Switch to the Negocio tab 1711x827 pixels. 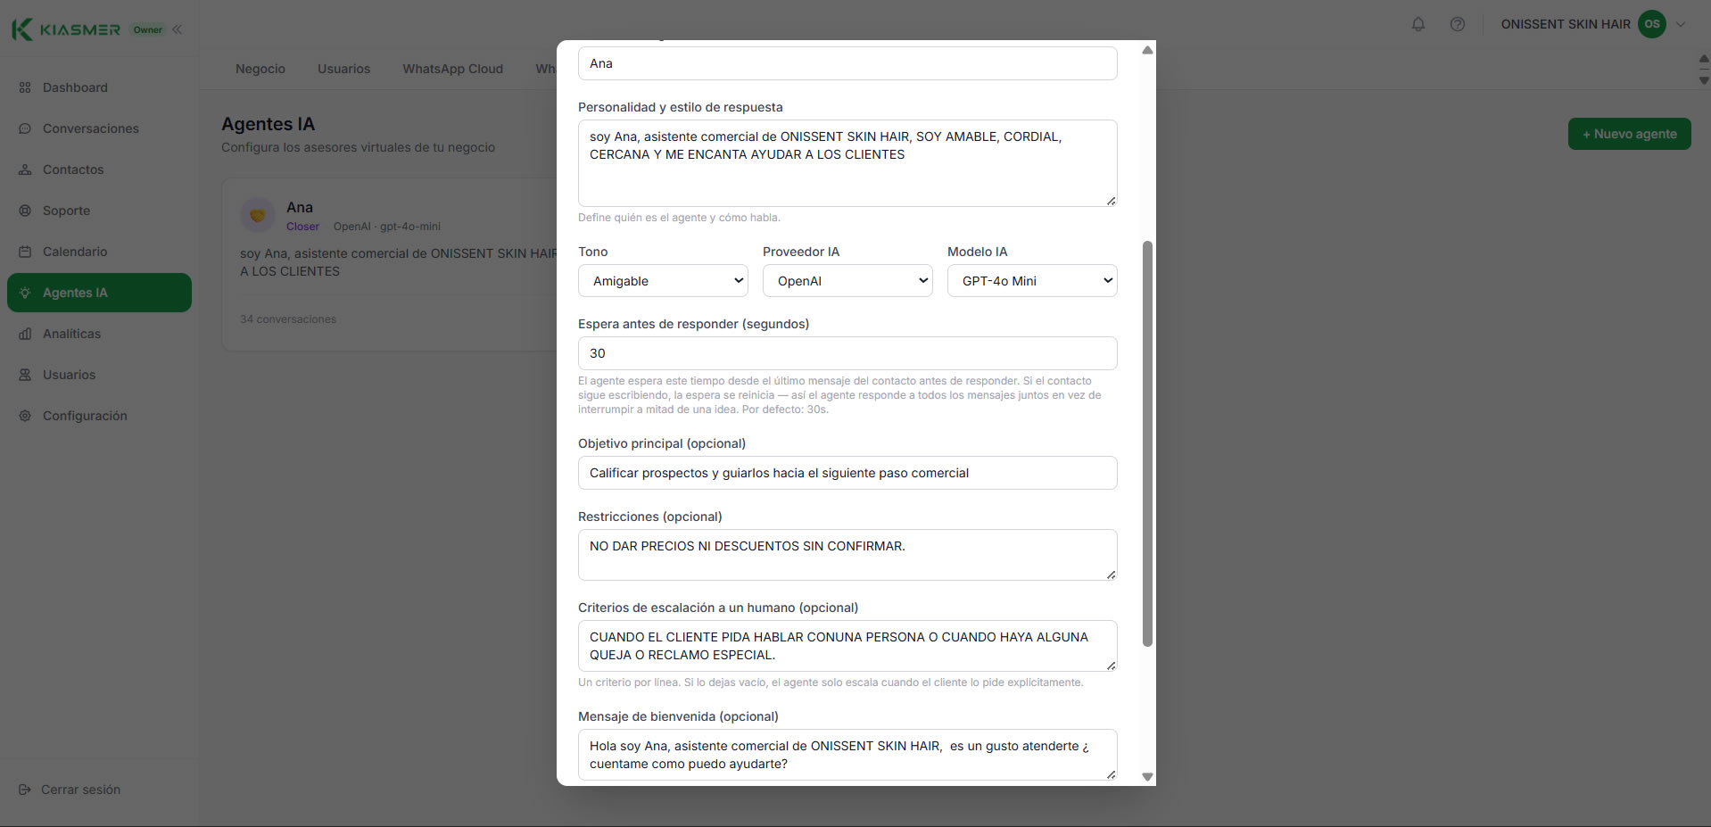pyautogui.click(x=260, y=69)
